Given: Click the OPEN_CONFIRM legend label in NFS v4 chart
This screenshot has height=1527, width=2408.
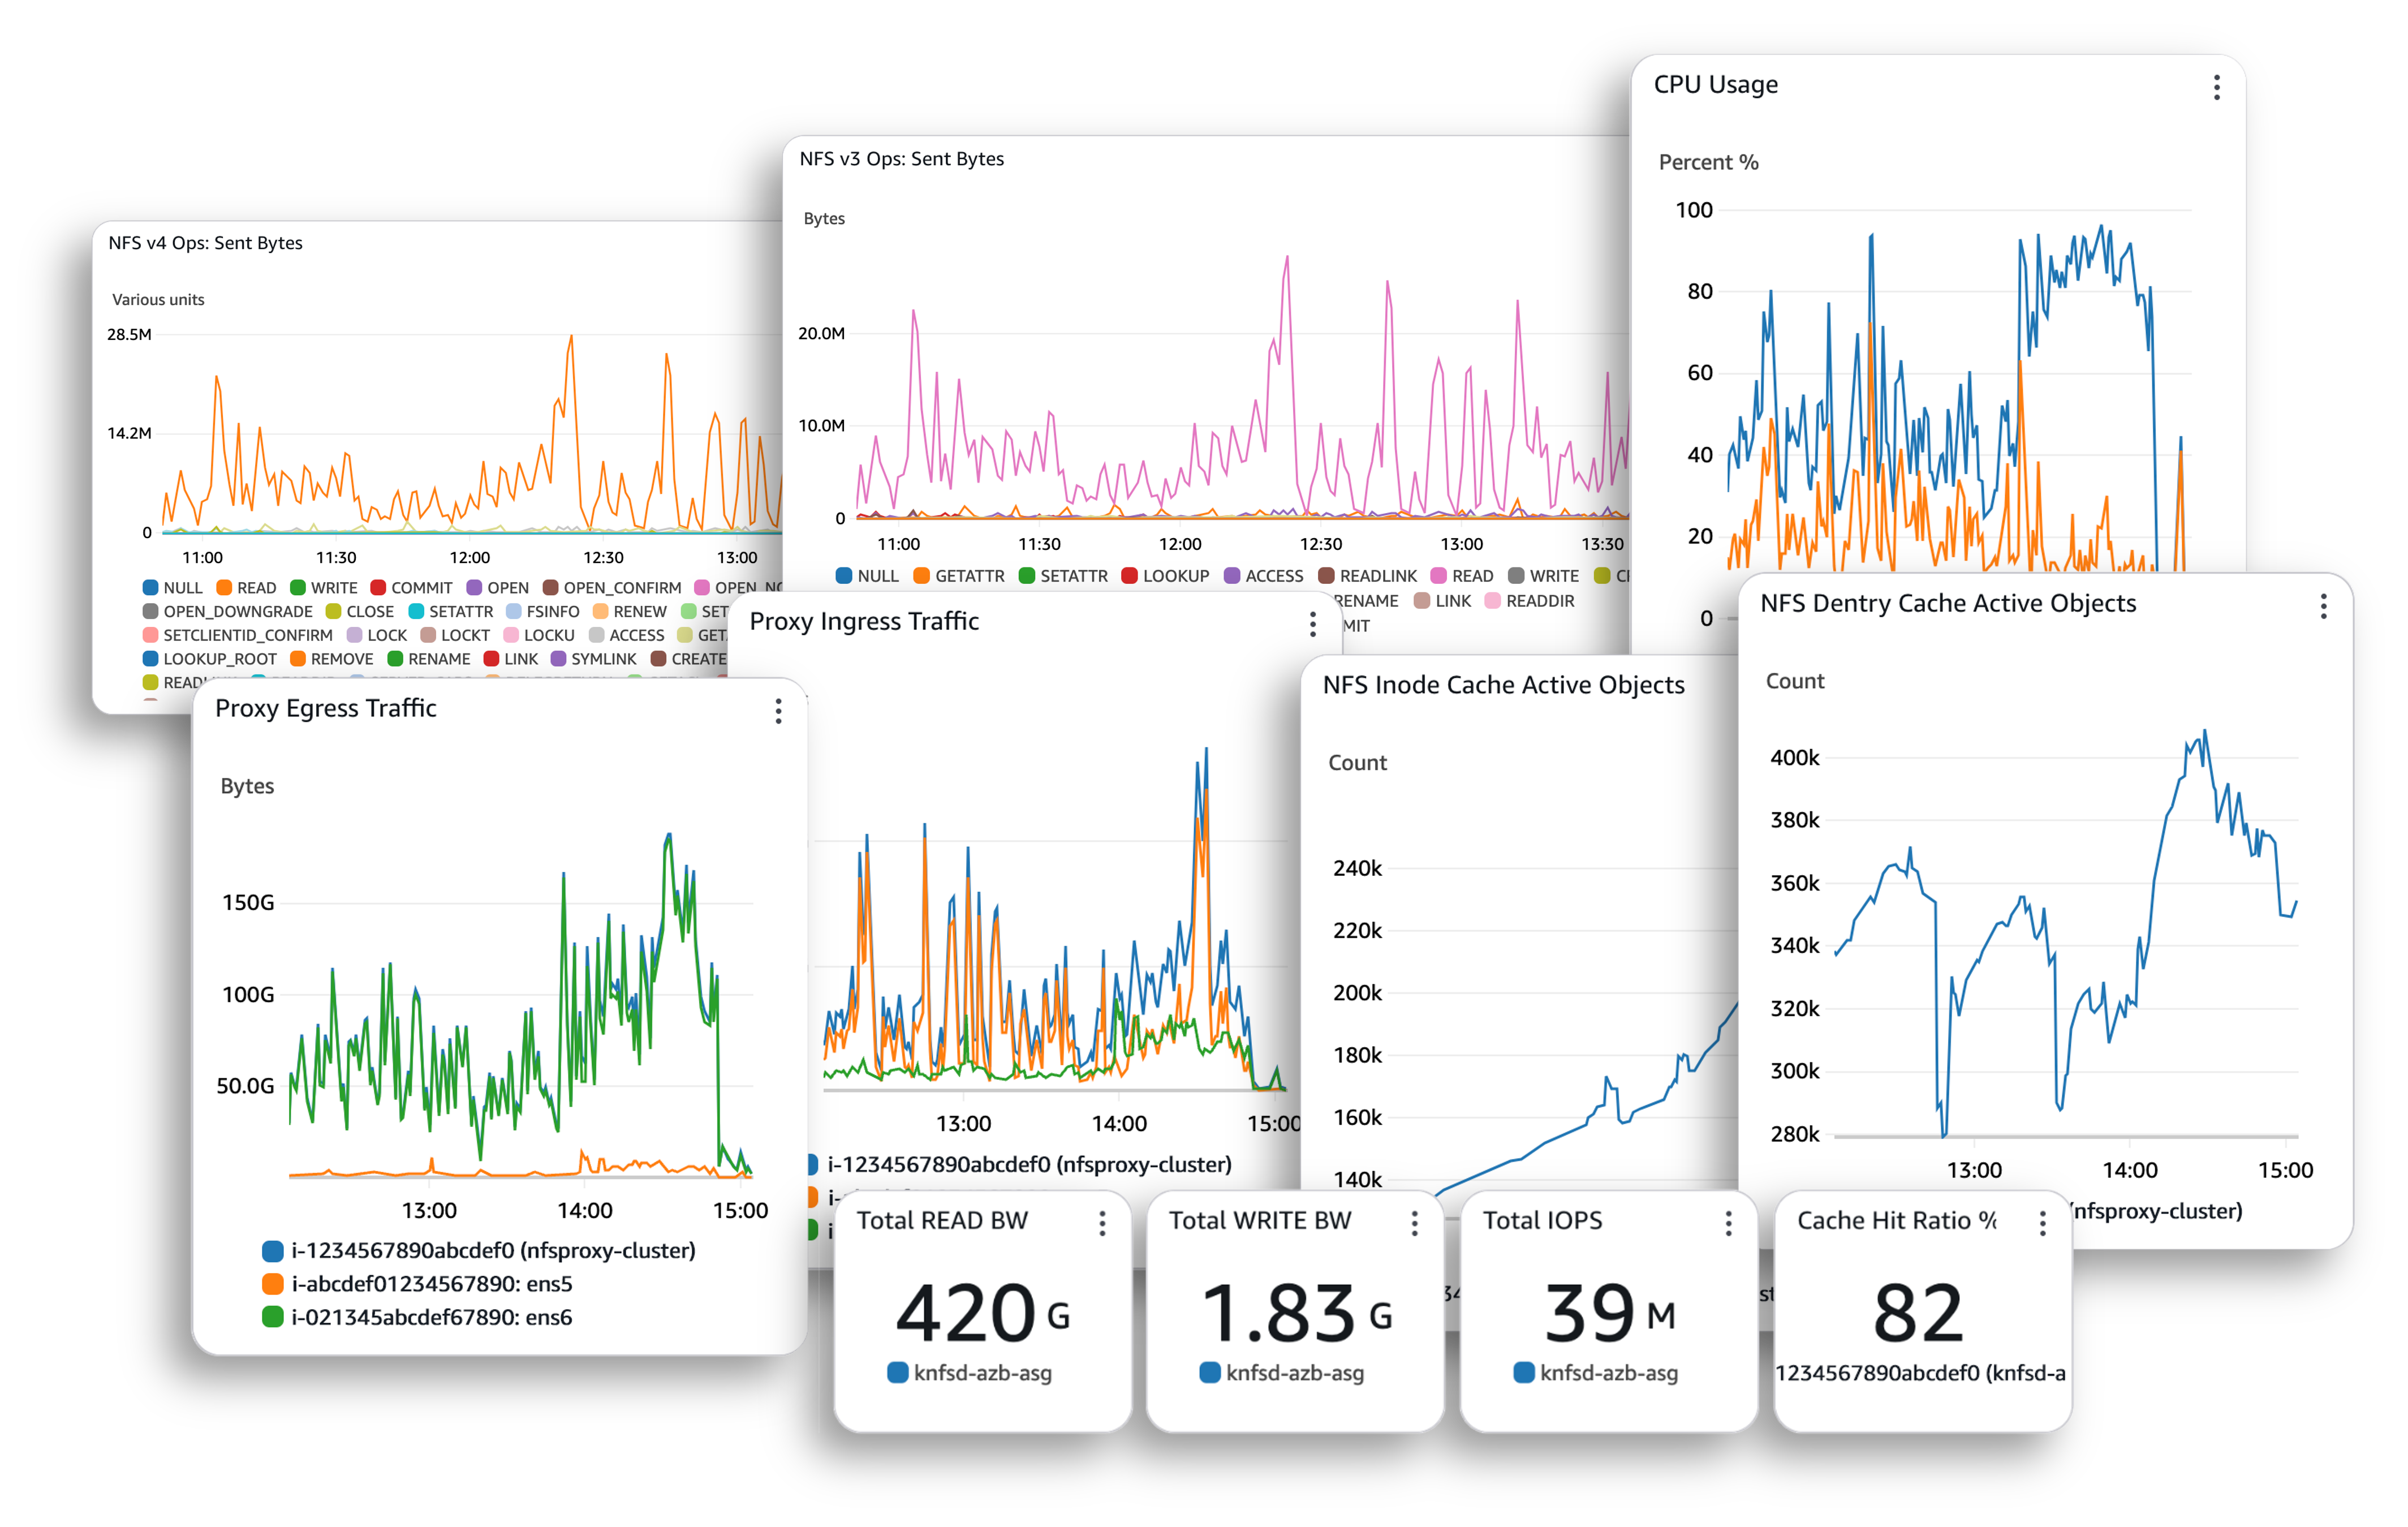Looking at the screenshot, I should pos(622,588).
